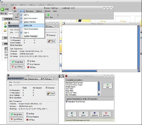This screenshot has width=142, height=125.
Task: Click the green Start Run play icon
Action: point(48,15)
